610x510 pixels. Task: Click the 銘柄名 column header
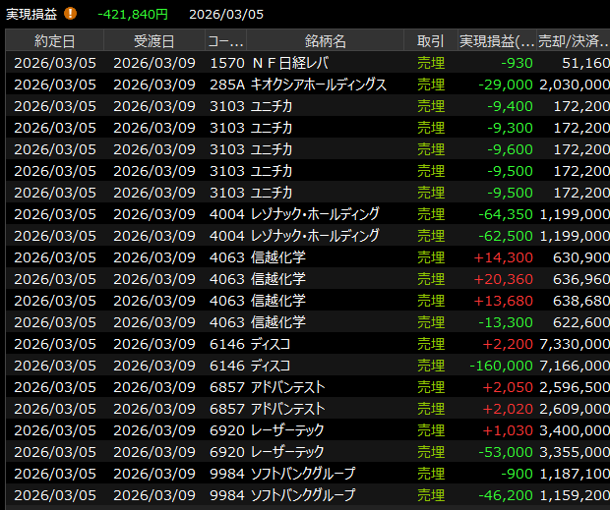click(x=325, y=41)
